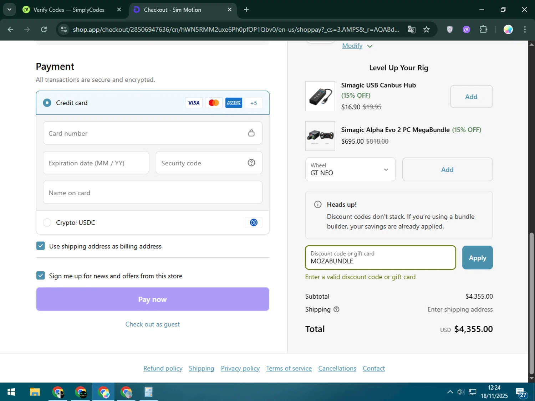535x401 pixels.
Task: Click the USDC coin icon
Action: coord(254,222)
